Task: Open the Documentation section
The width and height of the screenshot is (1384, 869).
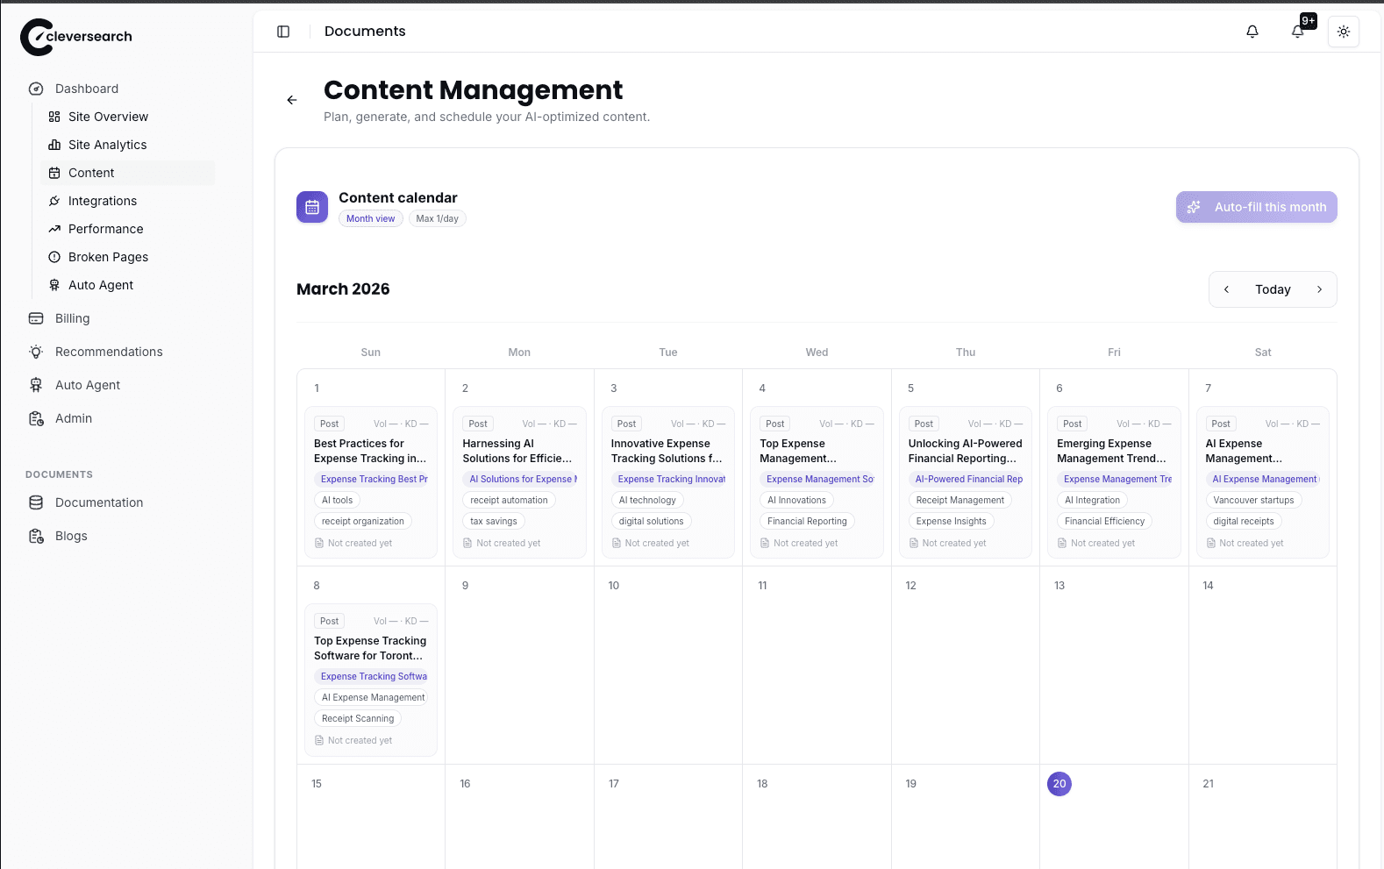Action: point(98,502)
